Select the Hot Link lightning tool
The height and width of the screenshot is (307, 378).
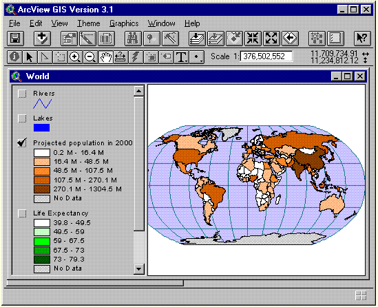click(x=136, y=57)
